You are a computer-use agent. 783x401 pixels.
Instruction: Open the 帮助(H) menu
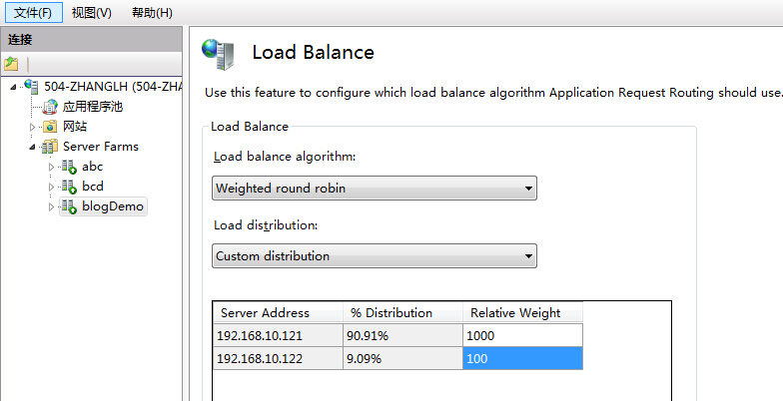pos(152,12)
